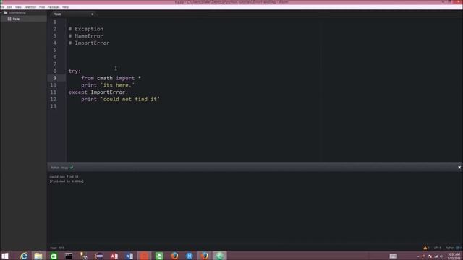
Task: Place cursor on the 'try:' line
Action: [75, 71]
